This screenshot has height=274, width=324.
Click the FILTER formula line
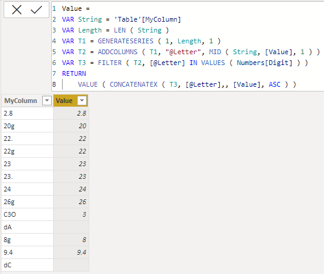click(185, 63)
